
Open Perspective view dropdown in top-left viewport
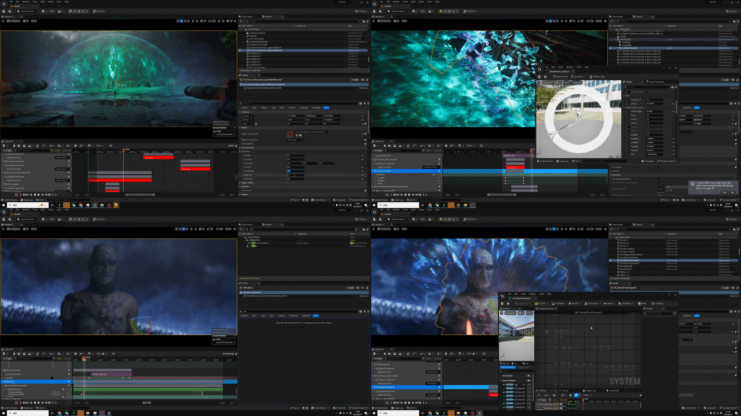click(x=14, y=20)
